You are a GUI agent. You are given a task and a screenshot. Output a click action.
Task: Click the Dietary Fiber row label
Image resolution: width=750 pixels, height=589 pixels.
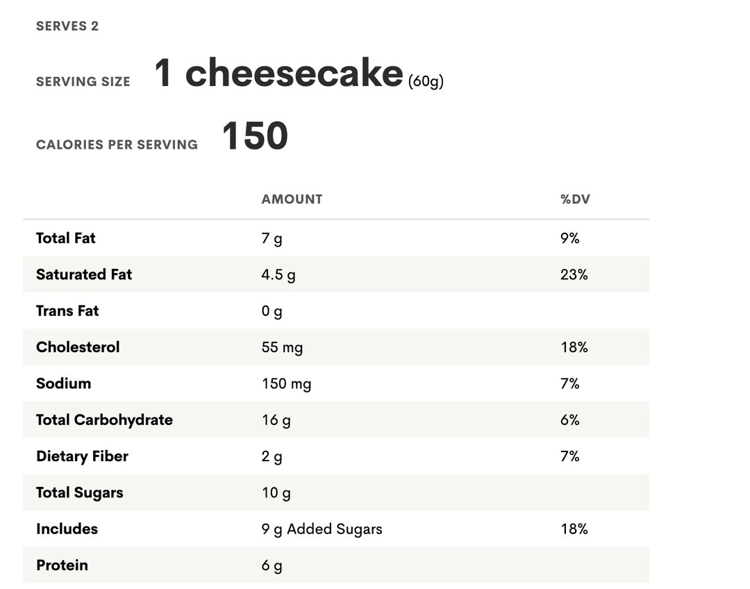click(82, 456)
